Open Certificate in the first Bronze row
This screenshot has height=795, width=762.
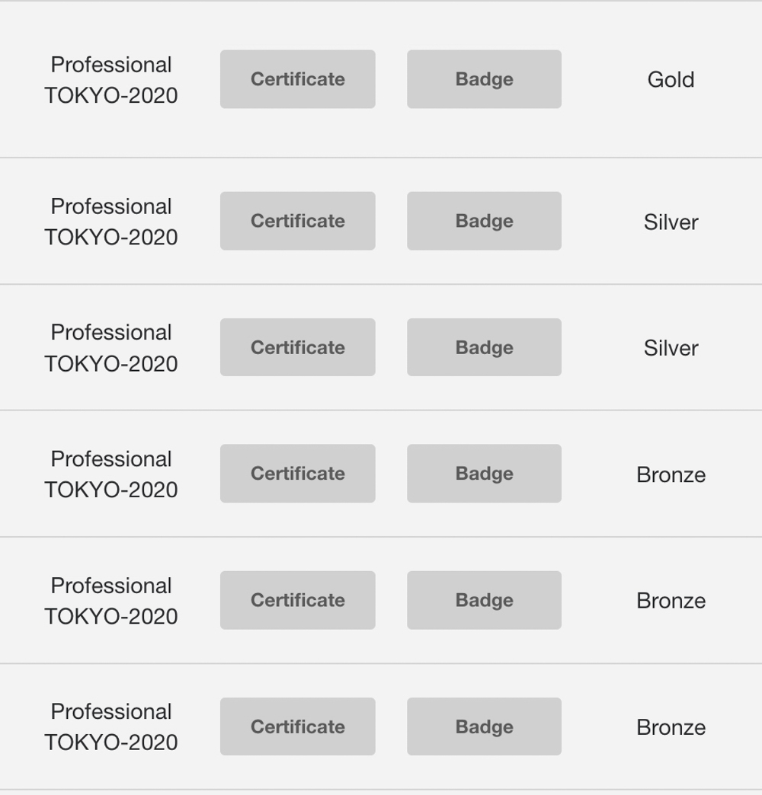tap(298, 474)
